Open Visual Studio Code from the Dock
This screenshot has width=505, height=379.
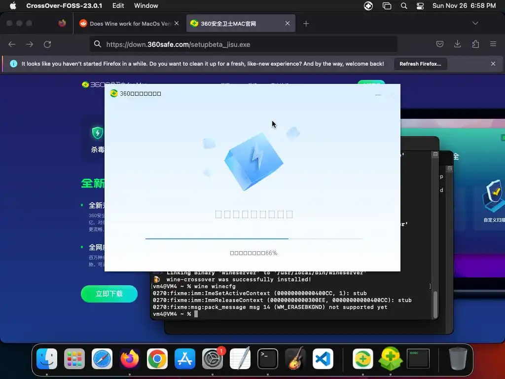pos(323,359)
